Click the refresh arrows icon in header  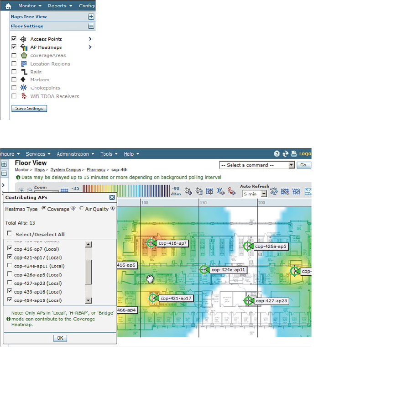tap(285, 154)
